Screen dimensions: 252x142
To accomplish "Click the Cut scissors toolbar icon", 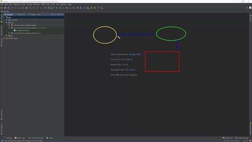I will click(20, 8).
